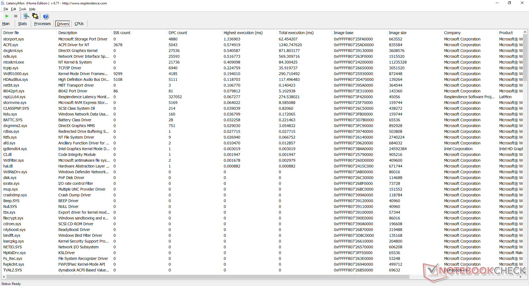Screen dimensions: 529x286
Task: Select the BATTC.SYS driver row
Action: (262, 120)
